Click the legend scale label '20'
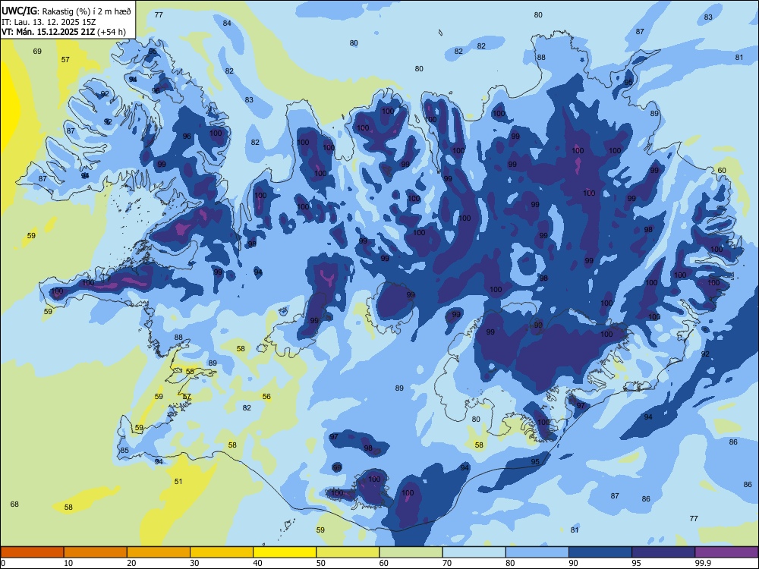 131,563
